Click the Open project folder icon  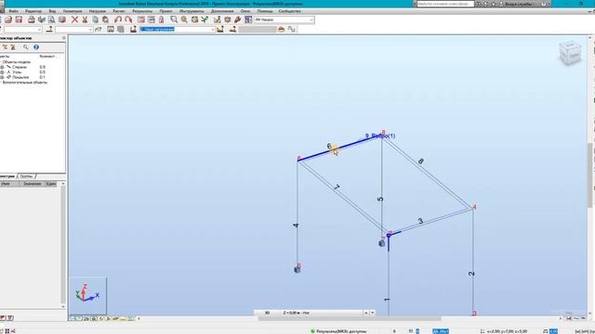click(x=8, y=19)
